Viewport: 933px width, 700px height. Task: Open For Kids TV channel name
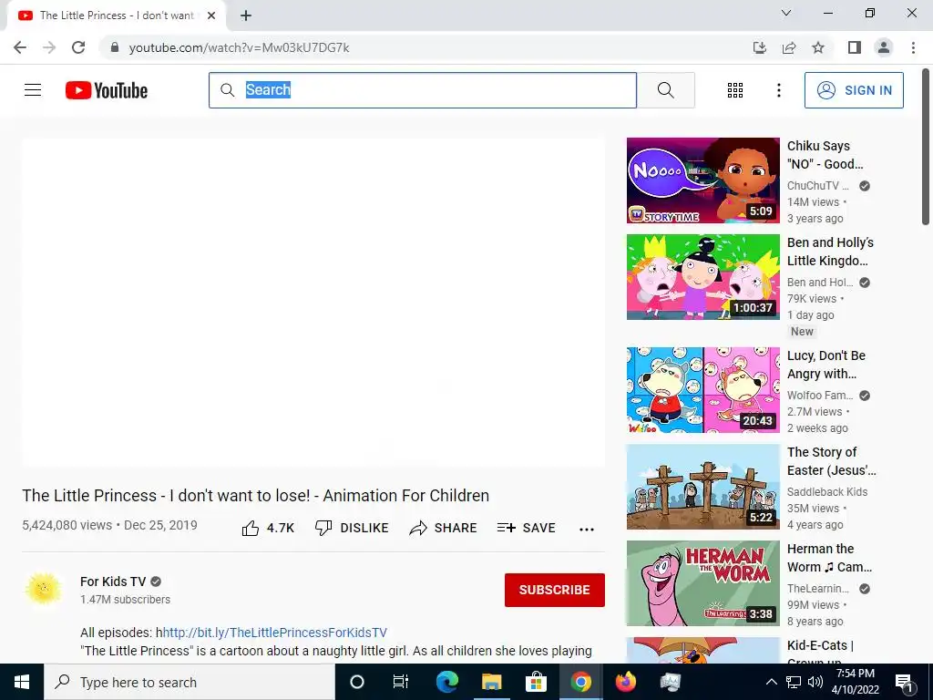(x=113, y=582)
